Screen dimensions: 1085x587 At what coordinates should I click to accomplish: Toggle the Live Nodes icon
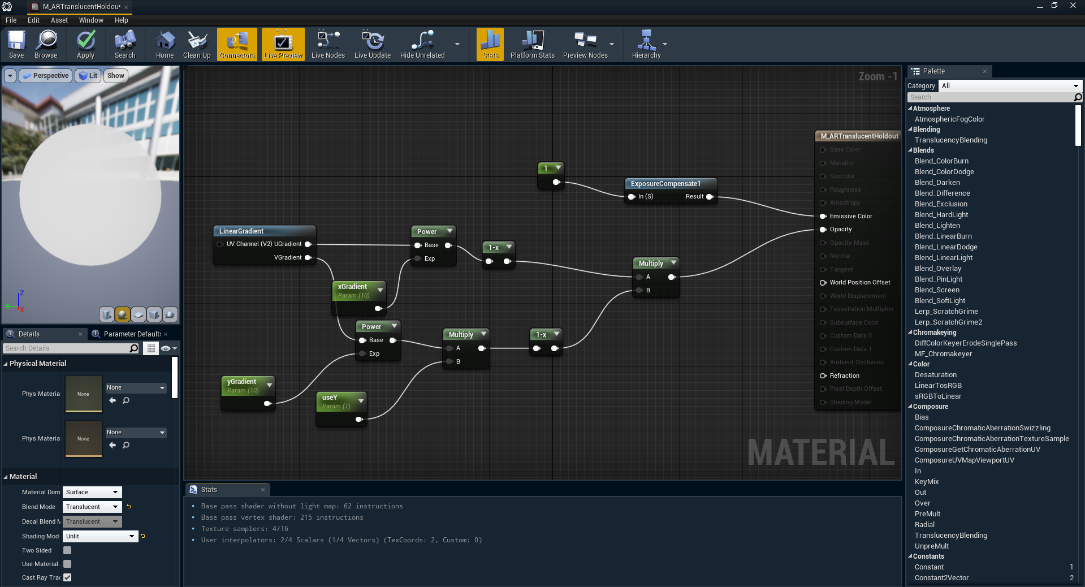coord(328,44)
